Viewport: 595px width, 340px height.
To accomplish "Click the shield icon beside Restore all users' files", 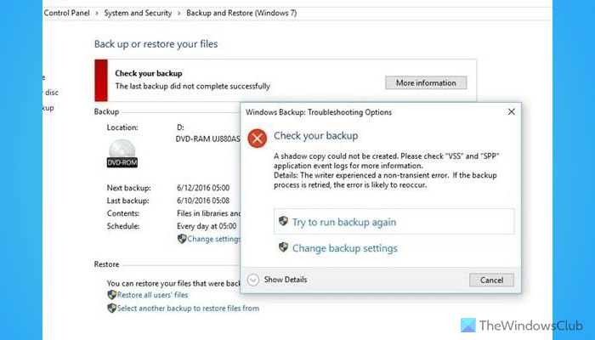I will [112, 295].
